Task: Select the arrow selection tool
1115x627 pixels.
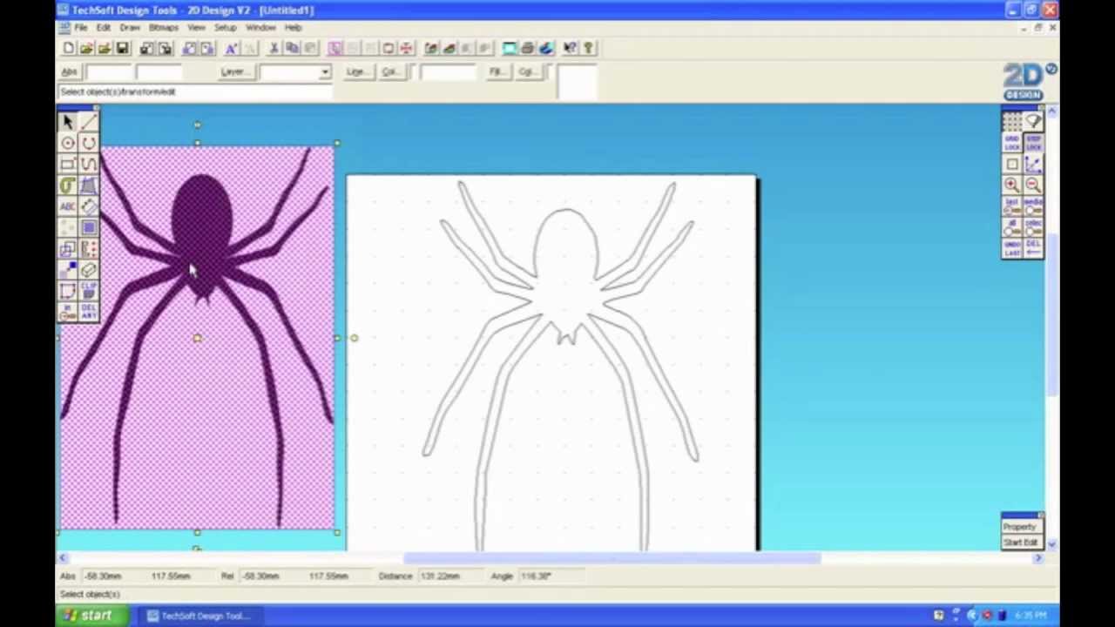Action: 68,122
